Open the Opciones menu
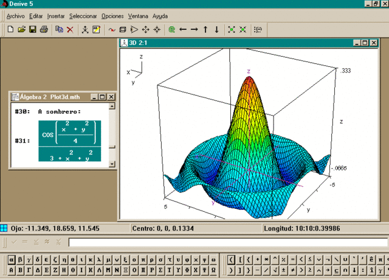Screen dimensions: 389x280 pyautogui.click(x=112, y=16)
